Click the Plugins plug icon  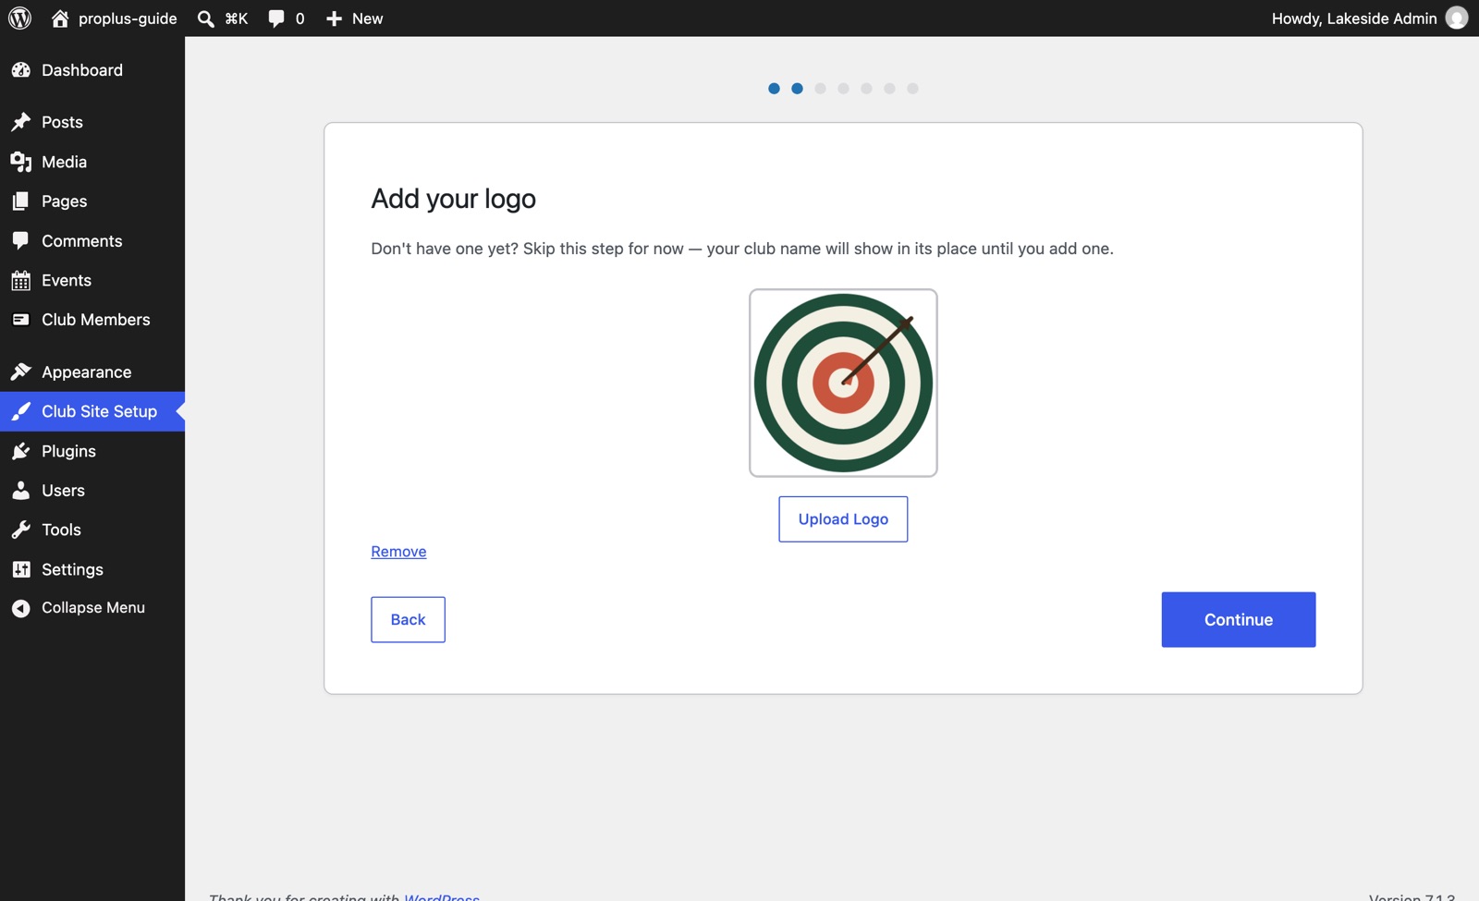click(21, 451)
